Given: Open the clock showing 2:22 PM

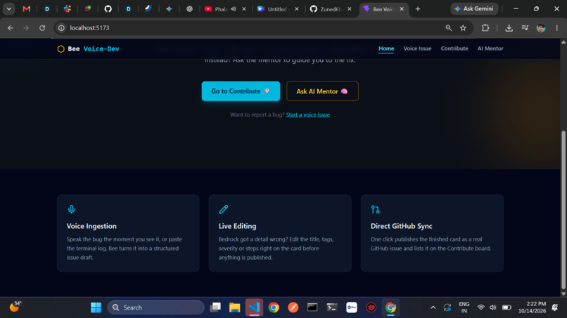Looking at the screenshot, I should [x=532, y=307].
